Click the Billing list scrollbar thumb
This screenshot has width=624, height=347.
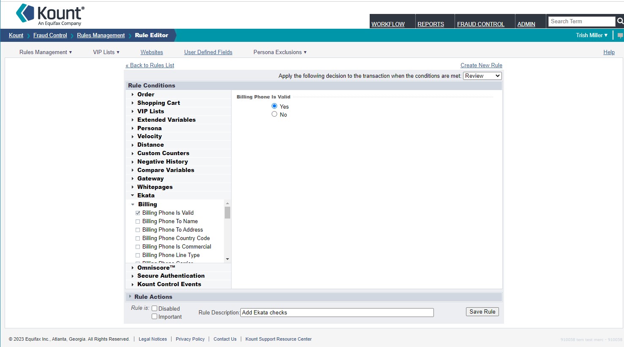click(x=227, y=213)
